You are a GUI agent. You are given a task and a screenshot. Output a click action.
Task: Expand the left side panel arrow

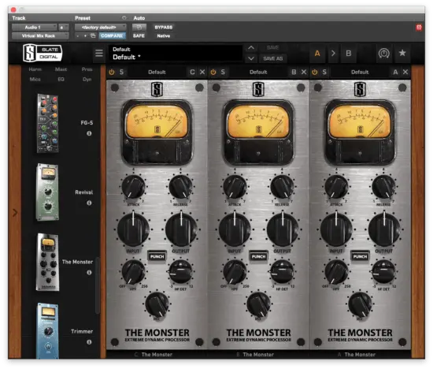(x=15, y=212)
